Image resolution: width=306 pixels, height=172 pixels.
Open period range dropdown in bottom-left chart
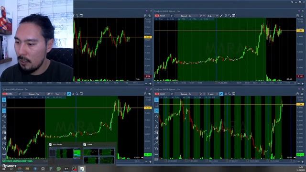60,94
